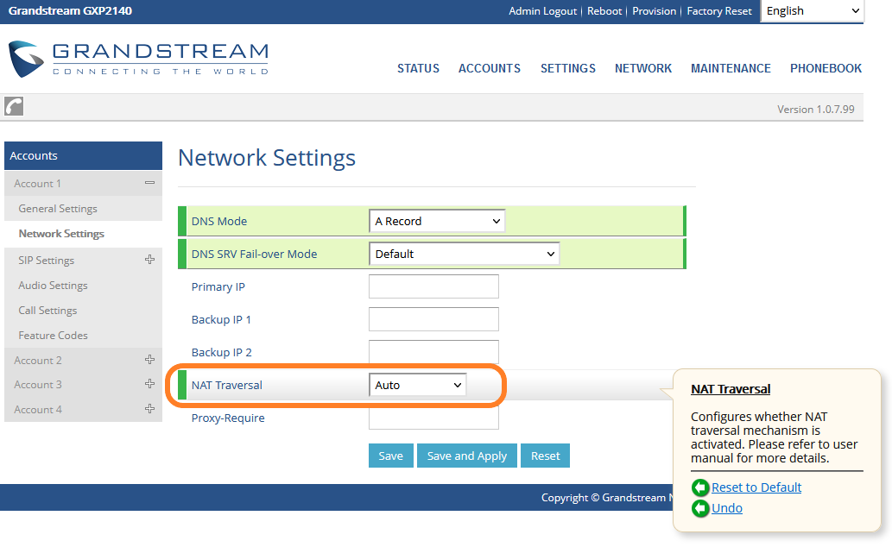Click the Factory Reset link
The height and width of the screenshot is (547, 892).
pyautogui.click(x=719, y=11)
